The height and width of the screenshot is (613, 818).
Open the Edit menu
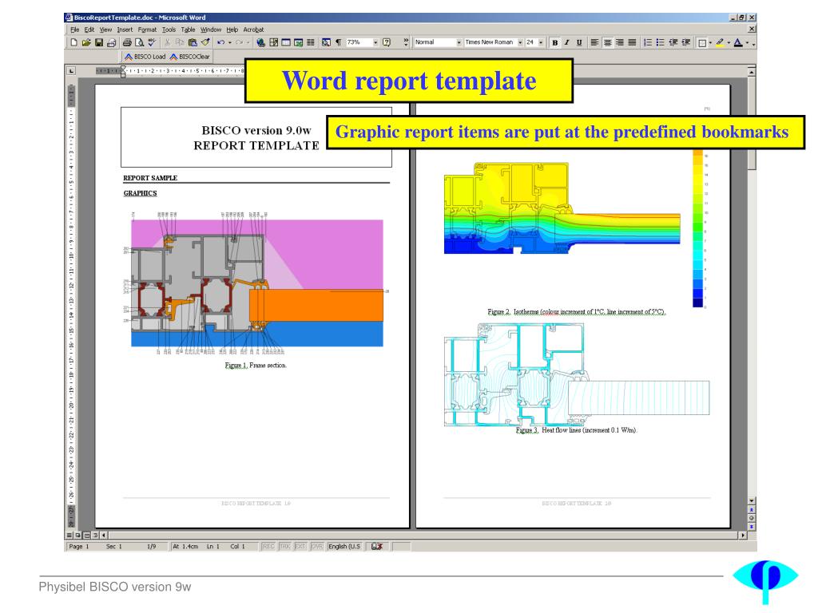[x=89, y=30]
